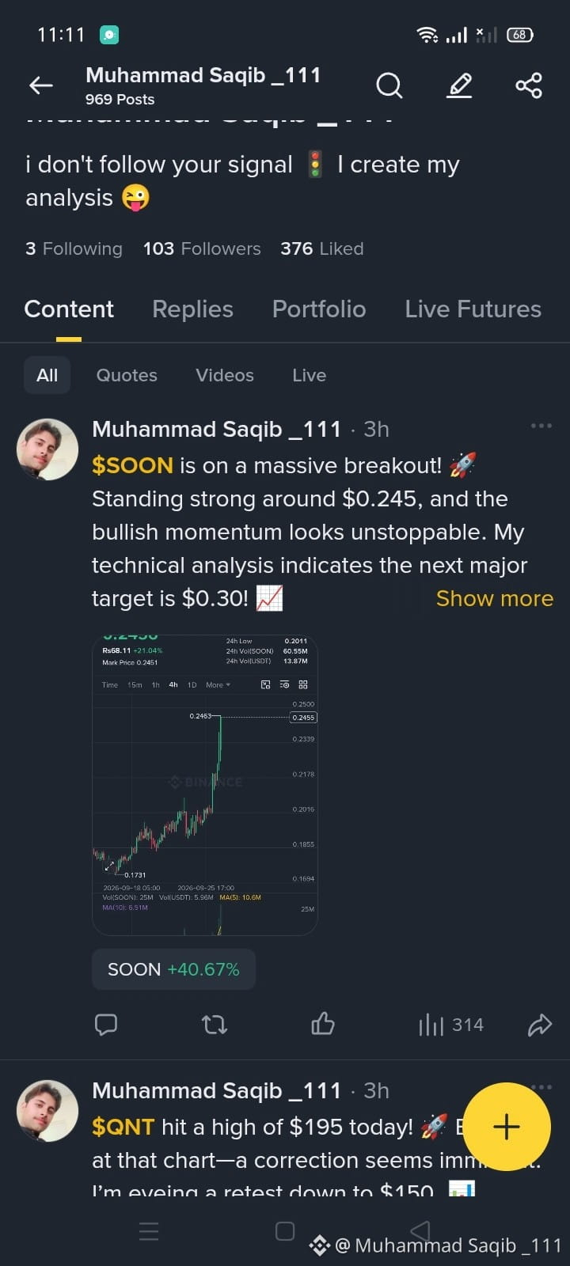Forward the SOON post with arrow icon
The width and height of the screenshot is (570, 1266).
pyautogui.click(x=539, y=1025)
